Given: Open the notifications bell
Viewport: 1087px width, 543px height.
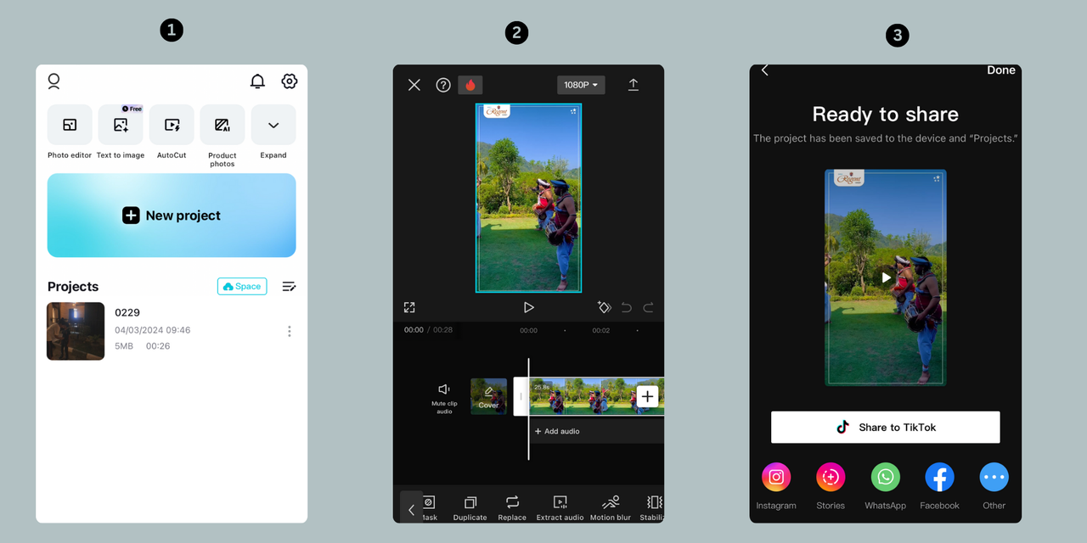Looking at the screenshot, I should coord(257,81).
